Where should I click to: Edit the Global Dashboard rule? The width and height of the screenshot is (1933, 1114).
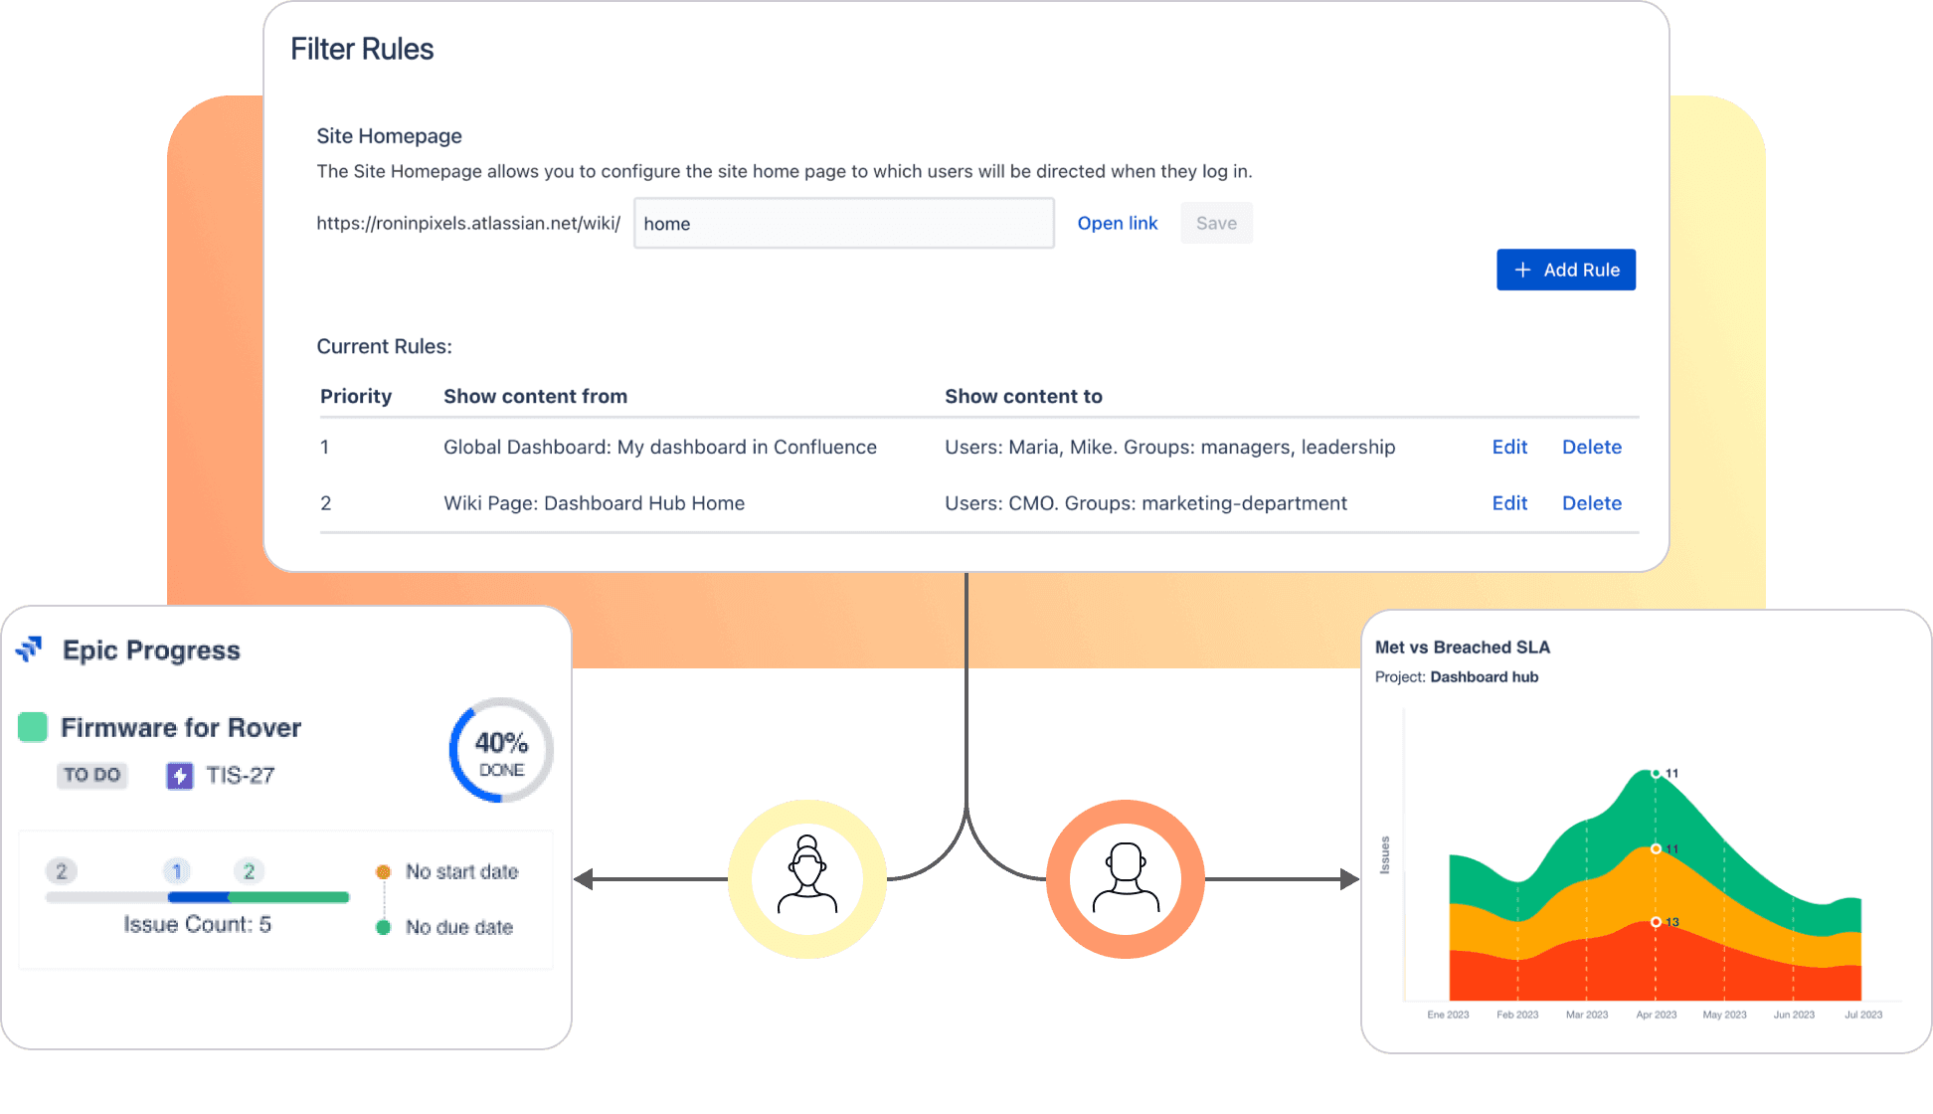click(x=1509, y=447)
